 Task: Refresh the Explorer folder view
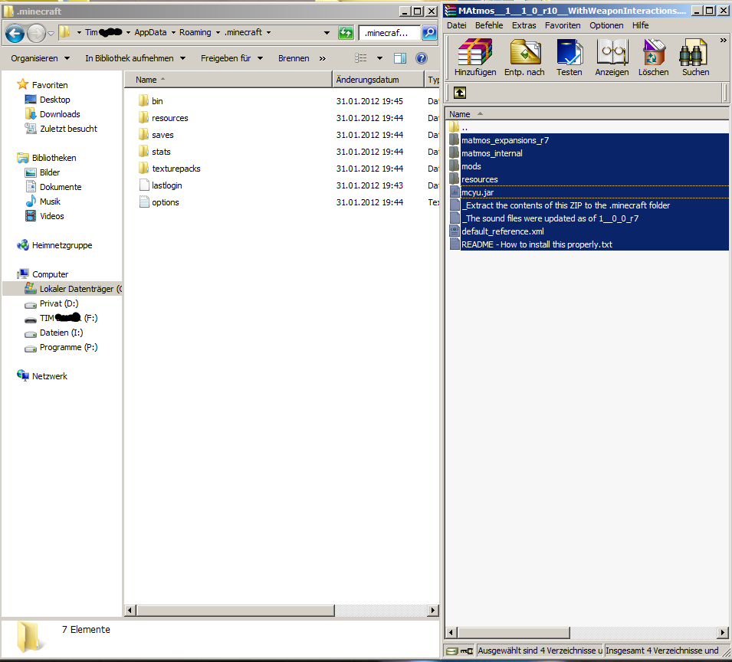tap(346, 33)
